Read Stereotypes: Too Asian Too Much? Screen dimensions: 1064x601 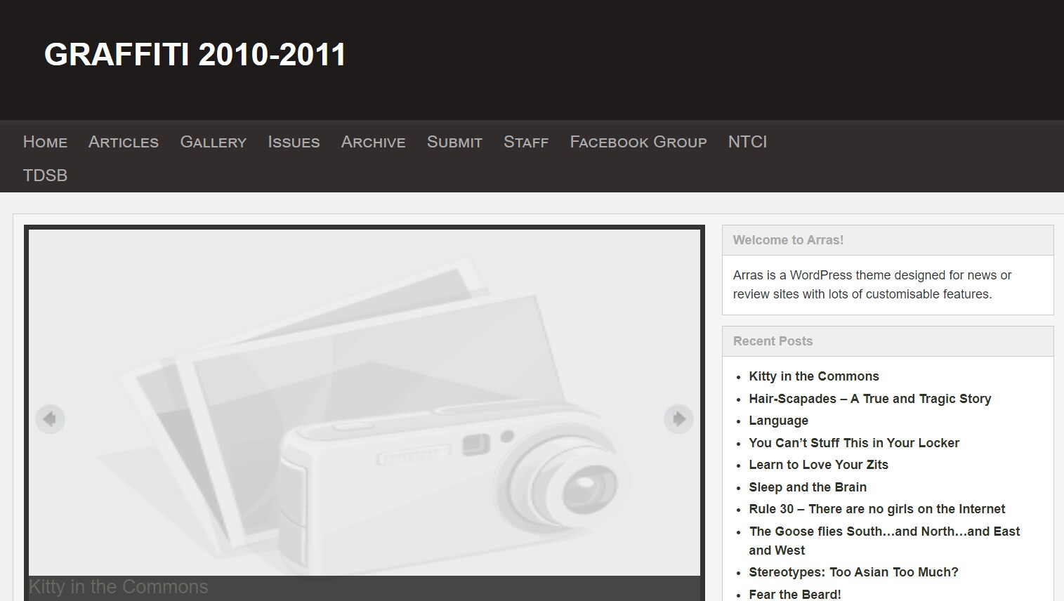(x=853, y=572)
